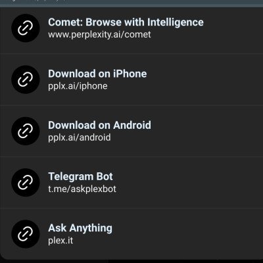
Task: Click the t.me/askplexbot URL text
Action: pyautogui.click(x=82, y=189)
